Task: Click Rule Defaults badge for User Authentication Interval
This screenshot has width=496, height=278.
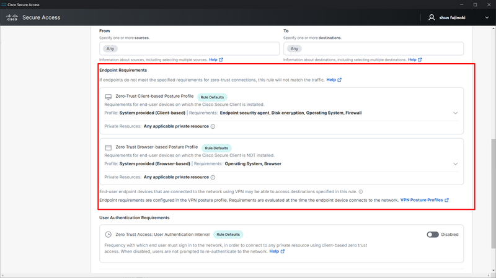Action: point(228,235)
